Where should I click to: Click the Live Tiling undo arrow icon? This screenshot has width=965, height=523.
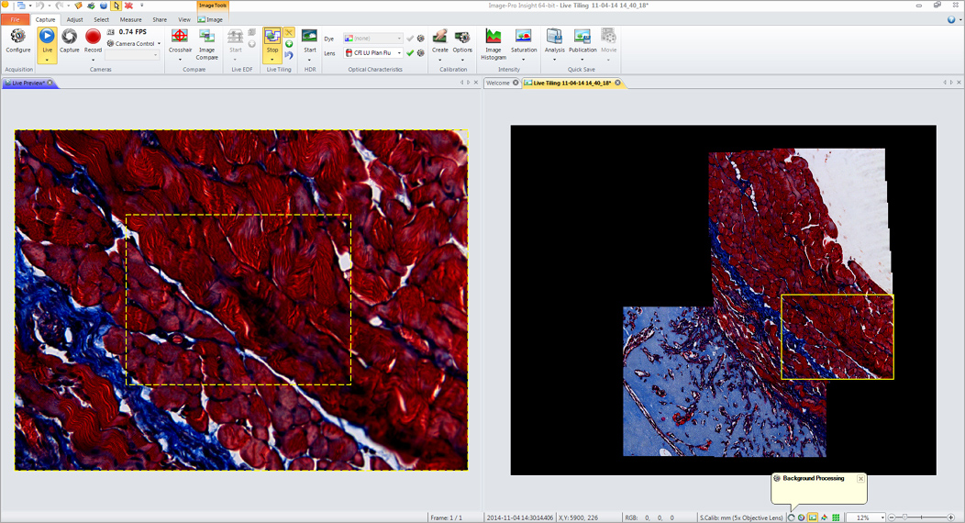click(289, 55)
